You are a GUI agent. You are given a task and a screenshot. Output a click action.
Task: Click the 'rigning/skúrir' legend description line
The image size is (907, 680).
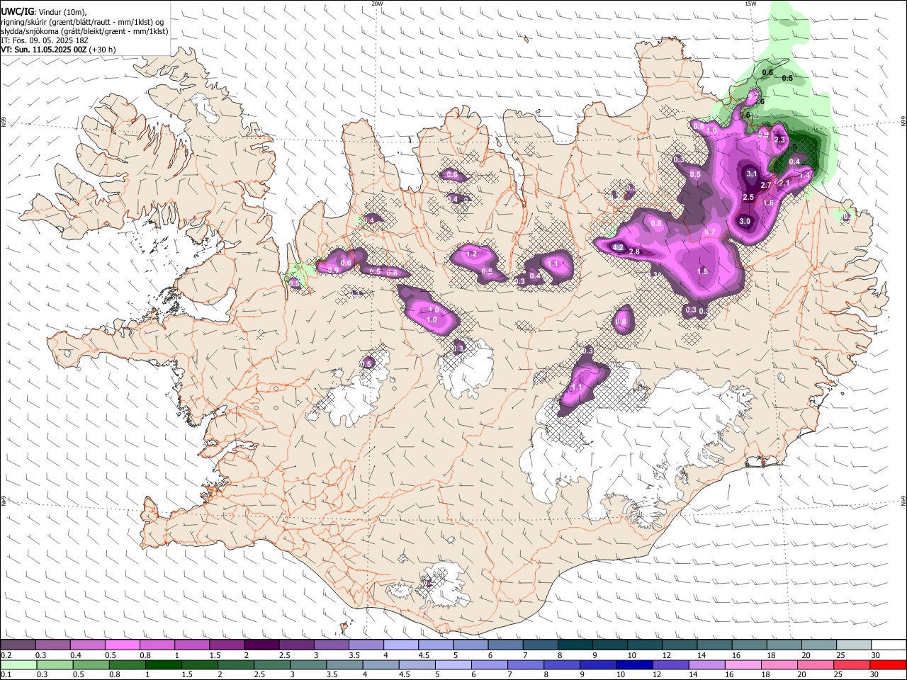[x=82, y=22]
